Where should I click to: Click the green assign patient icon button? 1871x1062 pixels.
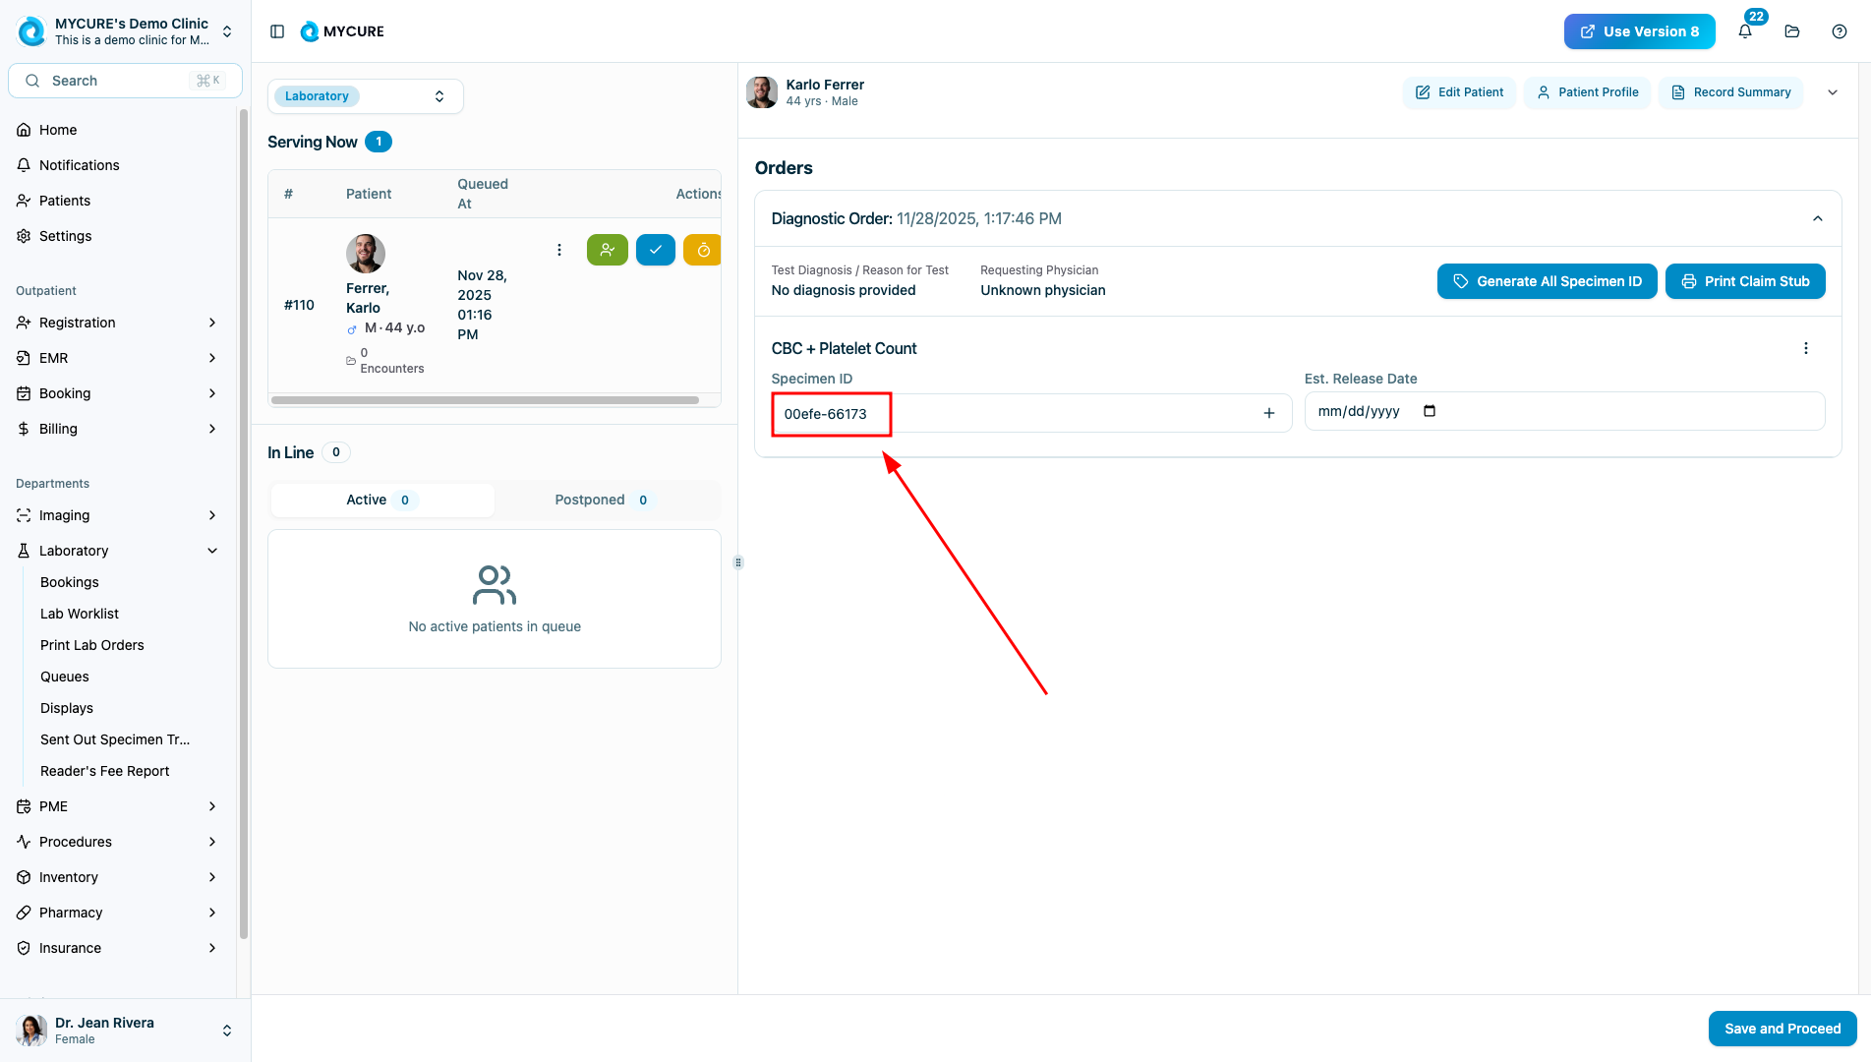click(607, 250)
